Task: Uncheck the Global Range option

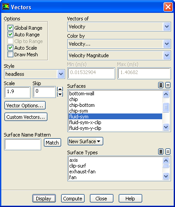Action: [x=10, y=27]
